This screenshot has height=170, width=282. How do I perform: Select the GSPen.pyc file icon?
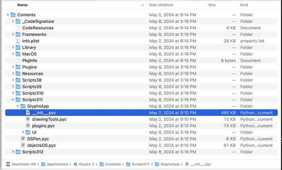click(x=23, y=139)
